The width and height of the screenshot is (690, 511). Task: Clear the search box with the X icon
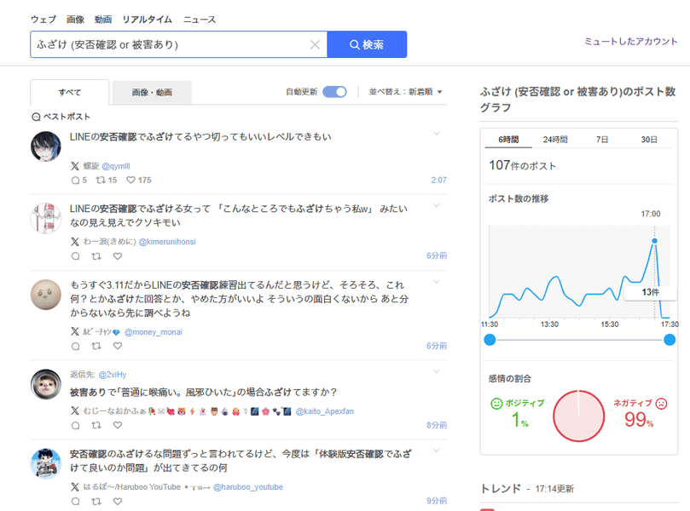tap(315, 44)
